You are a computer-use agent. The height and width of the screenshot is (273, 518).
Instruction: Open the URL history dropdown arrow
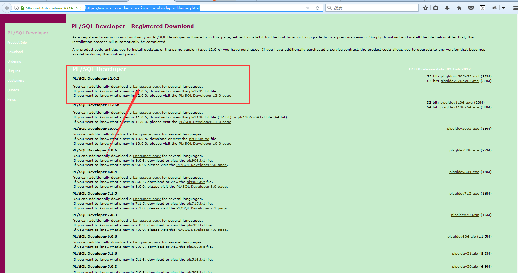click(308, 8)
